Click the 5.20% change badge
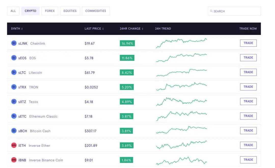Image resolution: width=275 pixels, height=168 pixels. point(127,87)
